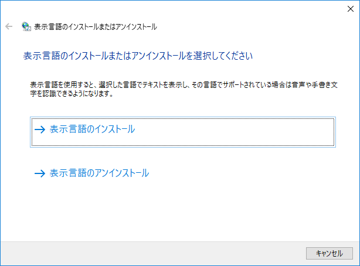Click the second description line ending できるようになります
Viewport: 360px width, 266px height.
70,94
